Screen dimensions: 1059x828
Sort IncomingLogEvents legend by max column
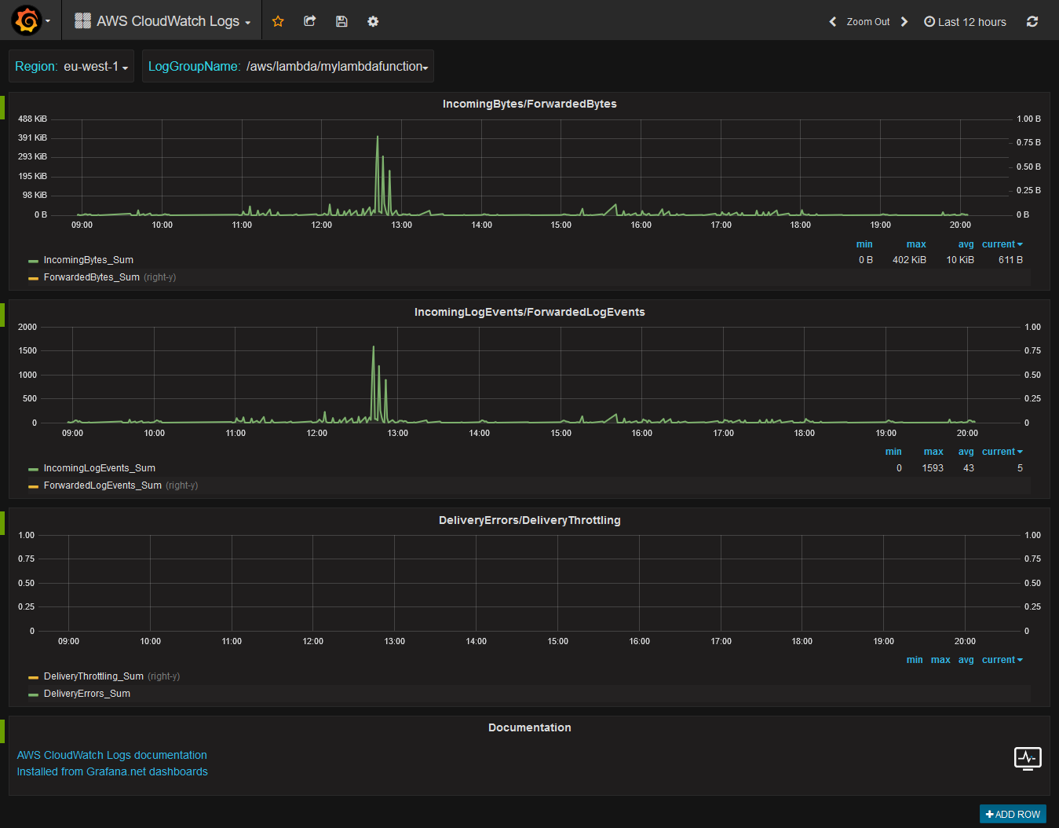click(933, 452)
